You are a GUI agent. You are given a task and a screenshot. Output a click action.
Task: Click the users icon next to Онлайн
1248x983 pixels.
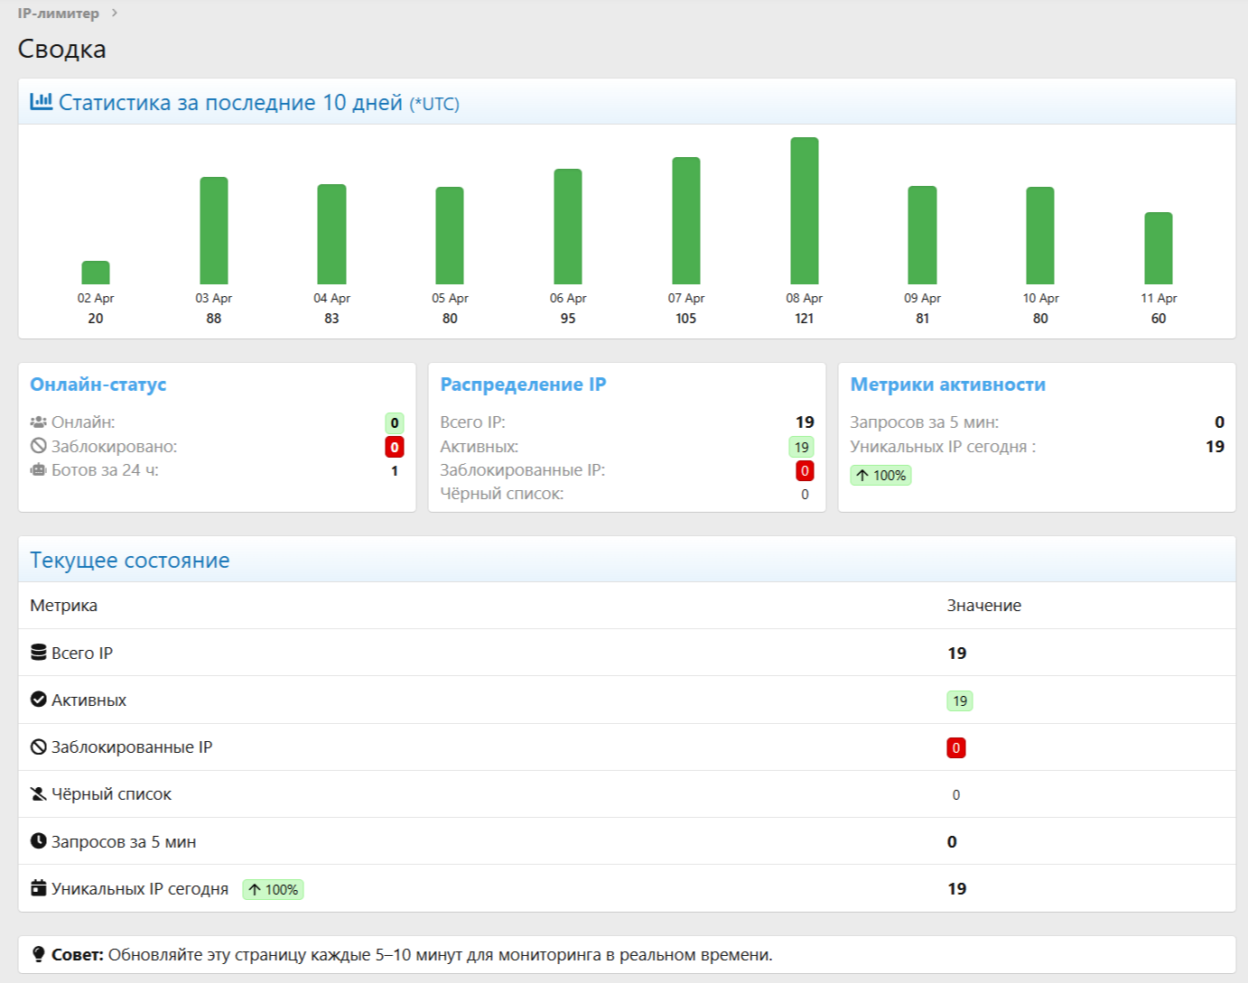pos(38,422)
